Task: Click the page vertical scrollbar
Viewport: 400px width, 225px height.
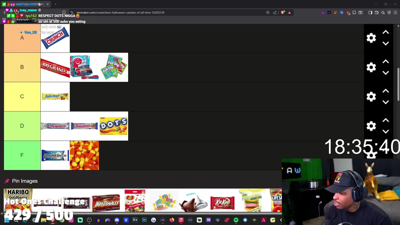Action: coord(398,84)
